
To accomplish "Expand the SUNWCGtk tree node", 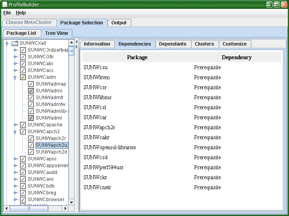I will tap(16, 57).
